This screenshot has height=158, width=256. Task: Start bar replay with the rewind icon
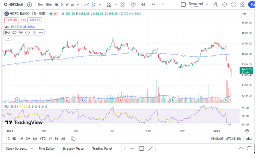point(143,5)
